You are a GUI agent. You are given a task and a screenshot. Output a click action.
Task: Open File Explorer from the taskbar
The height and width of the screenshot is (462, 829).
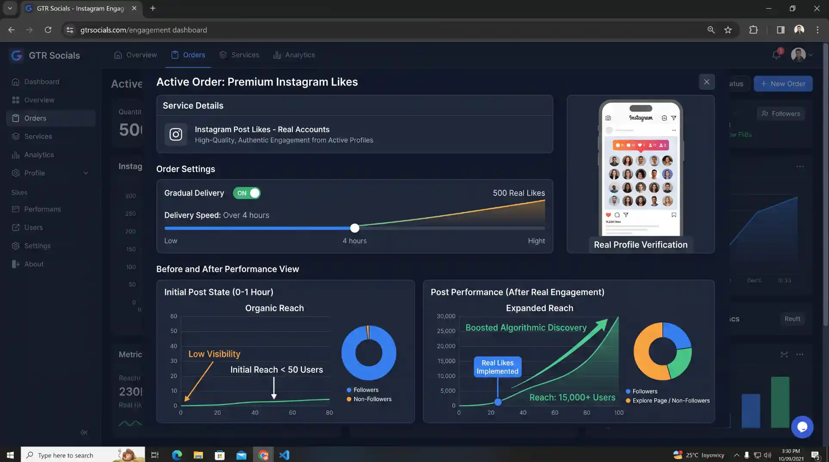[x=198, y=455]
